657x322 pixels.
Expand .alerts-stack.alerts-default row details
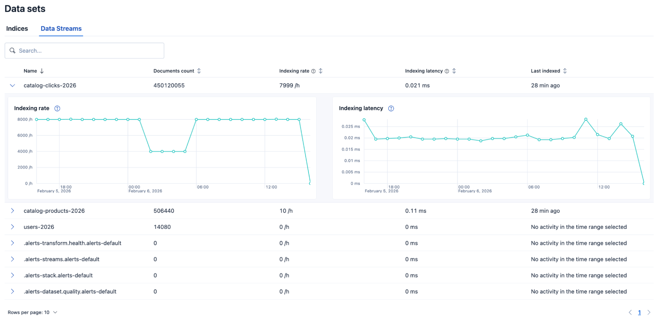(12, 275)
